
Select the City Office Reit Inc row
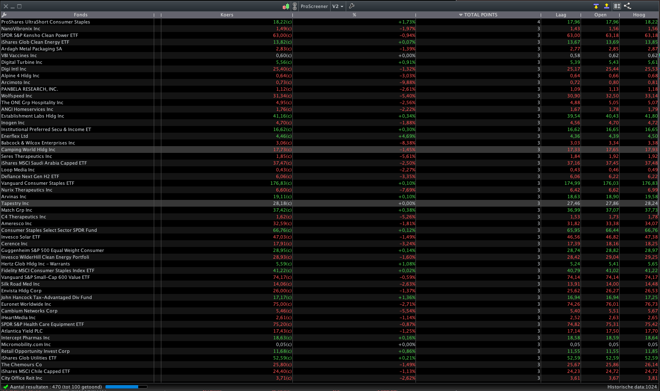tap(330, 378)
